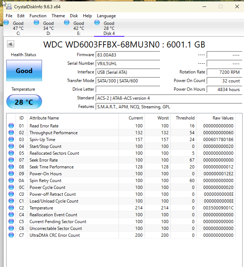Click the ID column header
The height and width of the screenshot is (267, 244).
pos(21,118)
